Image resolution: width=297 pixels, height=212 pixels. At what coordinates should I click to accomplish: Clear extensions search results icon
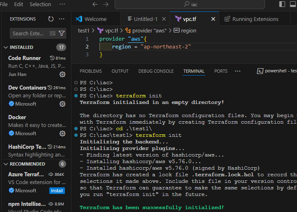coord(53,34)
